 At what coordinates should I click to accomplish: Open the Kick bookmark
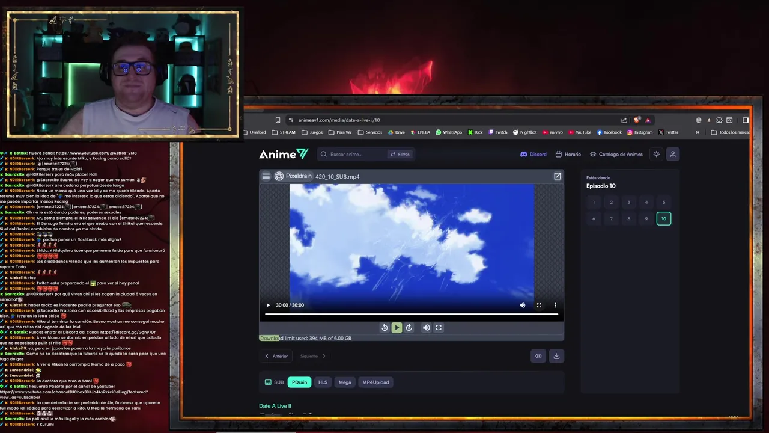coord(475,132)
